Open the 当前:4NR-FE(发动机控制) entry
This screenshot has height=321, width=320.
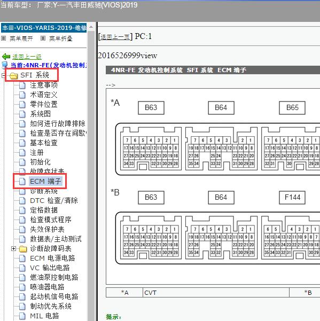(x=49, y=65)
